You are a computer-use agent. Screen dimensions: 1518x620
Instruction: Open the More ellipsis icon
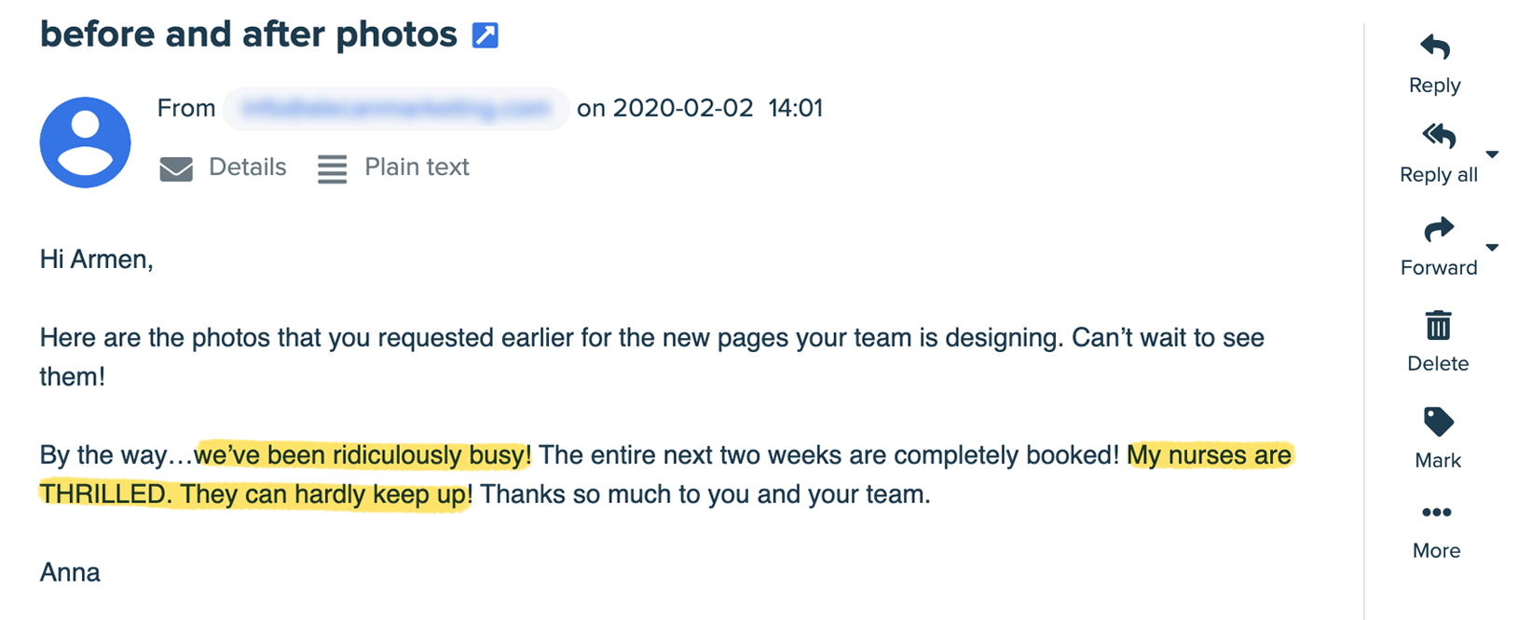tap(1437, 511)
